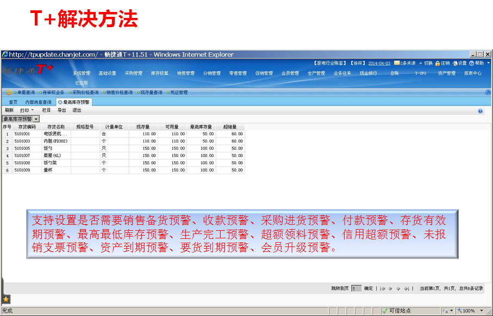This screenshot has width=493, height=316.
Task: Switch to the 内部消息查询 tab
Action: coord(38,102)
